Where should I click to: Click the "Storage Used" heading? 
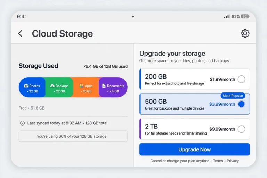[x=38, y=66]
